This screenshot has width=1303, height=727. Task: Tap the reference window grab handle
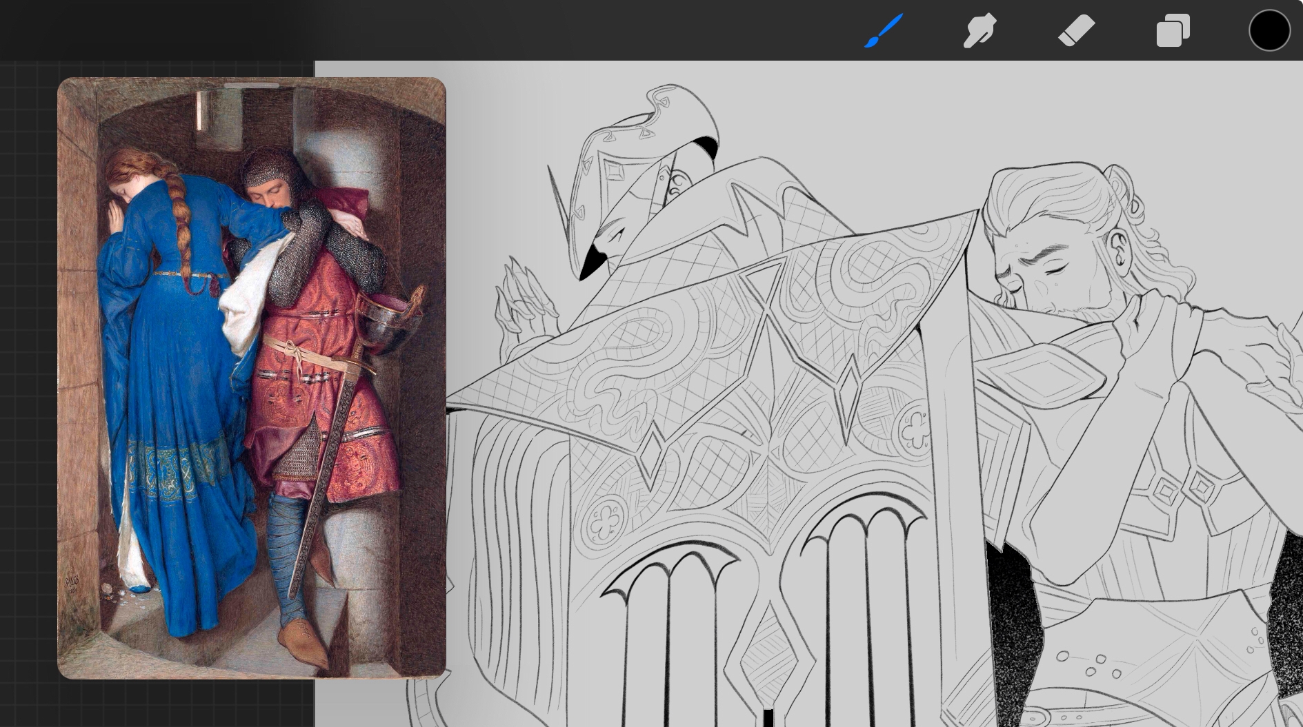(x=252, y=85)
